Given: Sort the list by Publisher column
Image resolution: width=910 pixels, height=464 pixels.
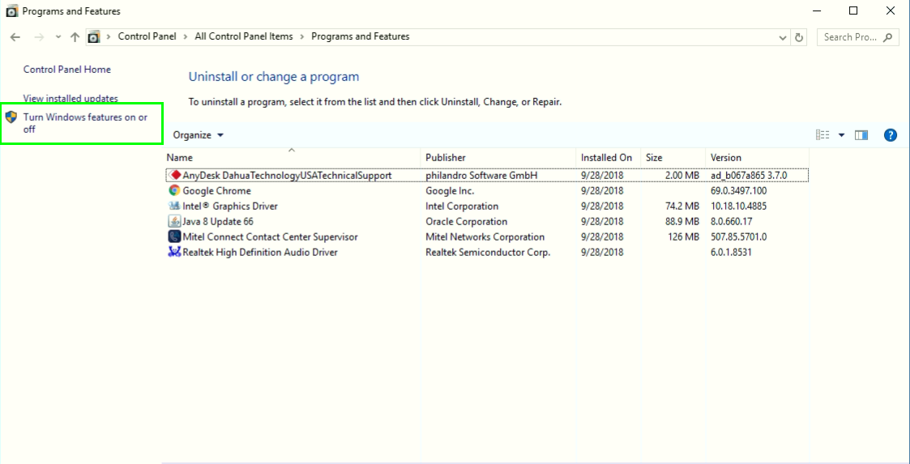Looking at the screenshot, I should 446,158.
